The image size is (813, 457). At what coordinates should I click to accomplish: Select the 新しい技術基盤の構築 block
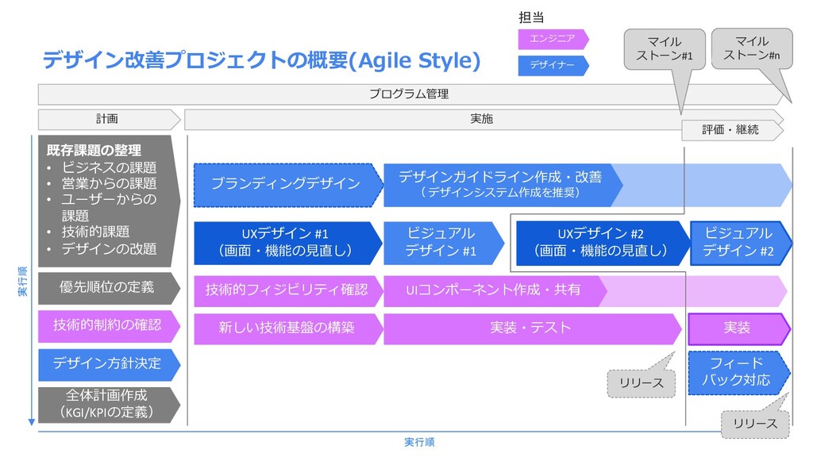tap(288, 328)
